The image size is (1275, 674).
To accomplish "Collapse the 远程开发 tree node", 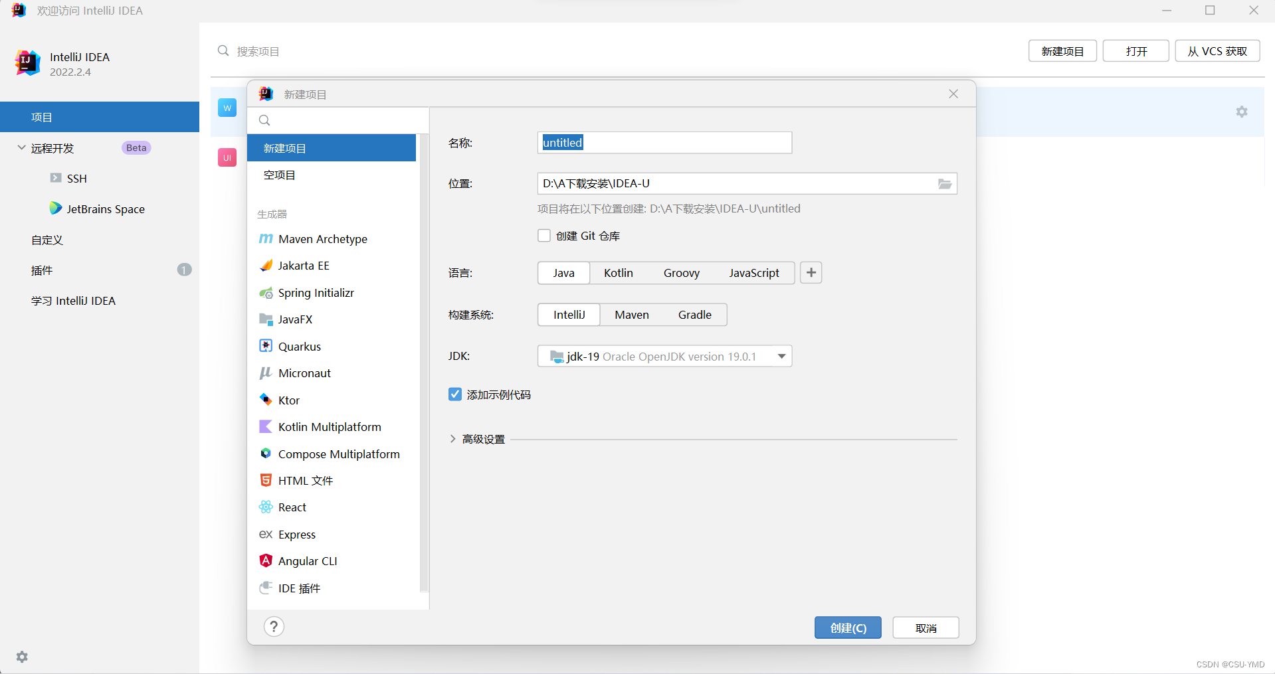I will (21, 147).
